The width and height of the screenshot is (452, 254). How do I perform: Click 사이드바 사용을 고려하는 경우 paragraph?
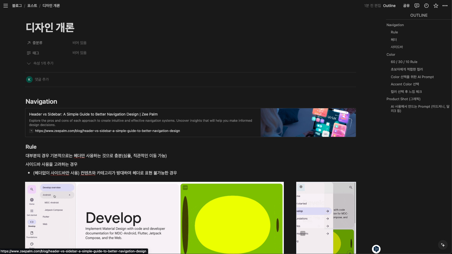click(51, 164)
